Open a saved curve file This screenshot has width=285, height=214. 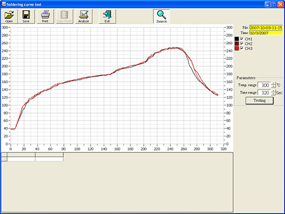9,17
